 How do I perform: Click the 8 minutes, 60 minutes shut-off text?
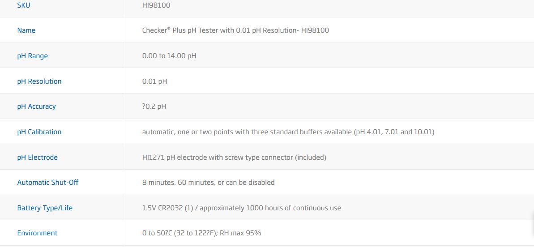(208, 183)
